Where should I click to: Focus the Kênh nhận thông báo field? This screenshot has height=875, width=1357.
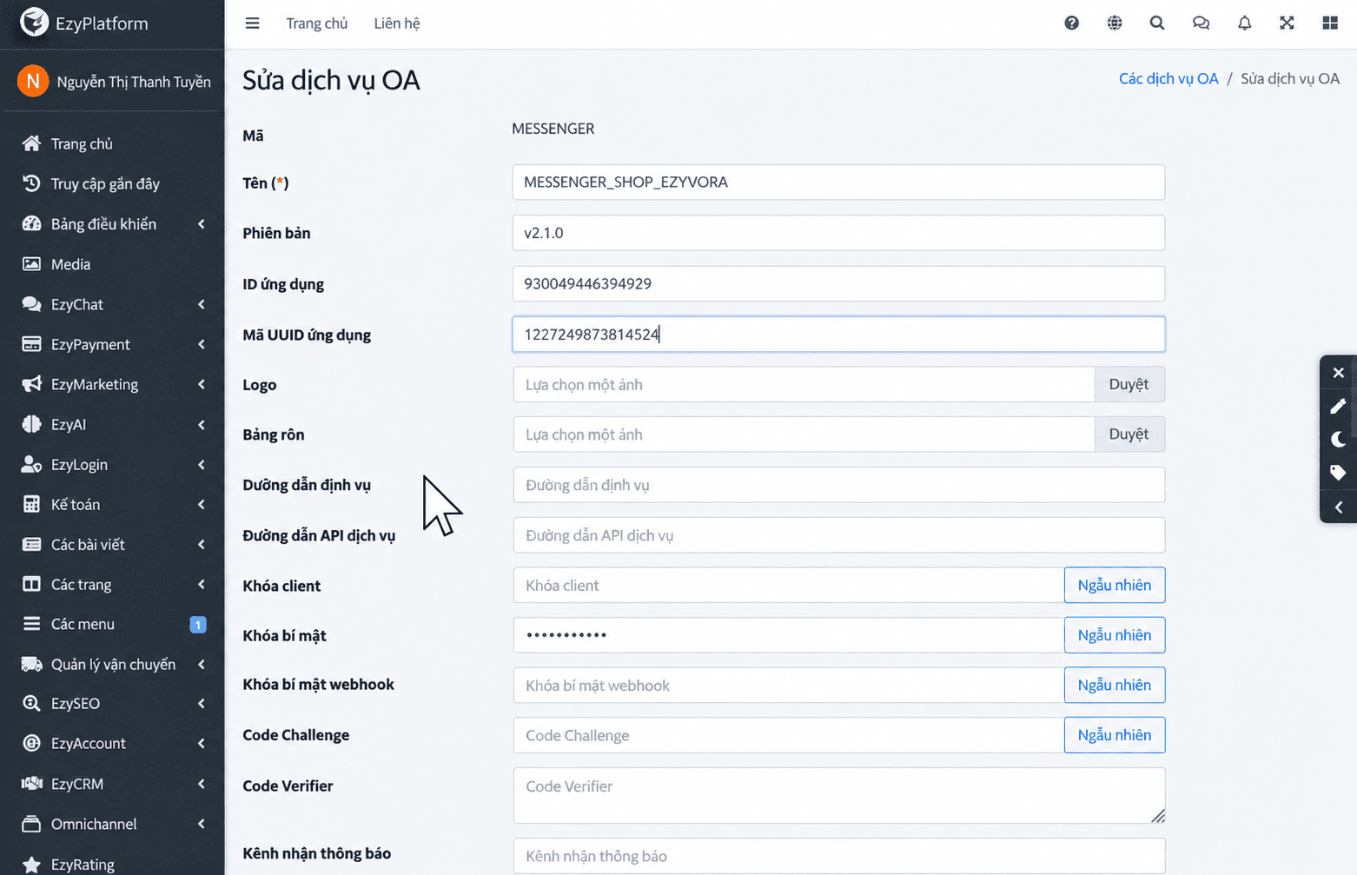pos(838,856)
